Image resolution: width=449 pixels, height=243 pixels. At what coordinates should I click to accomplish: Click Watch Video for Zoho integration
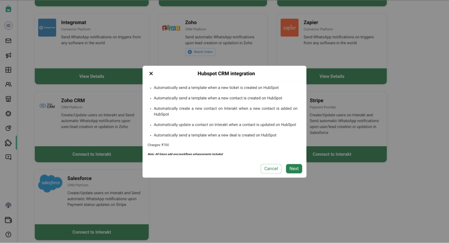[200, 52]
